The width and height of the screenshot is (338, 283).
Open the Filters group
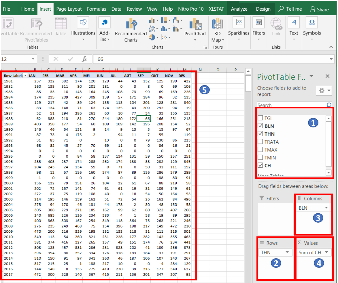[258, 29]
